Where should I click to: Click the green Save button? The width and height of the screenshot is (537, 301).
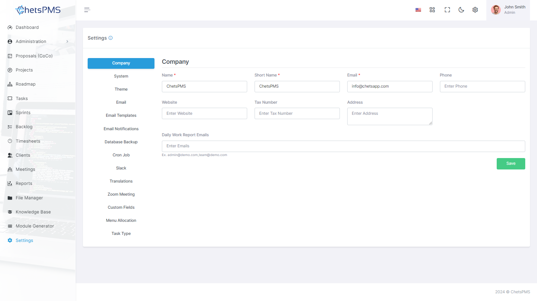511,164
